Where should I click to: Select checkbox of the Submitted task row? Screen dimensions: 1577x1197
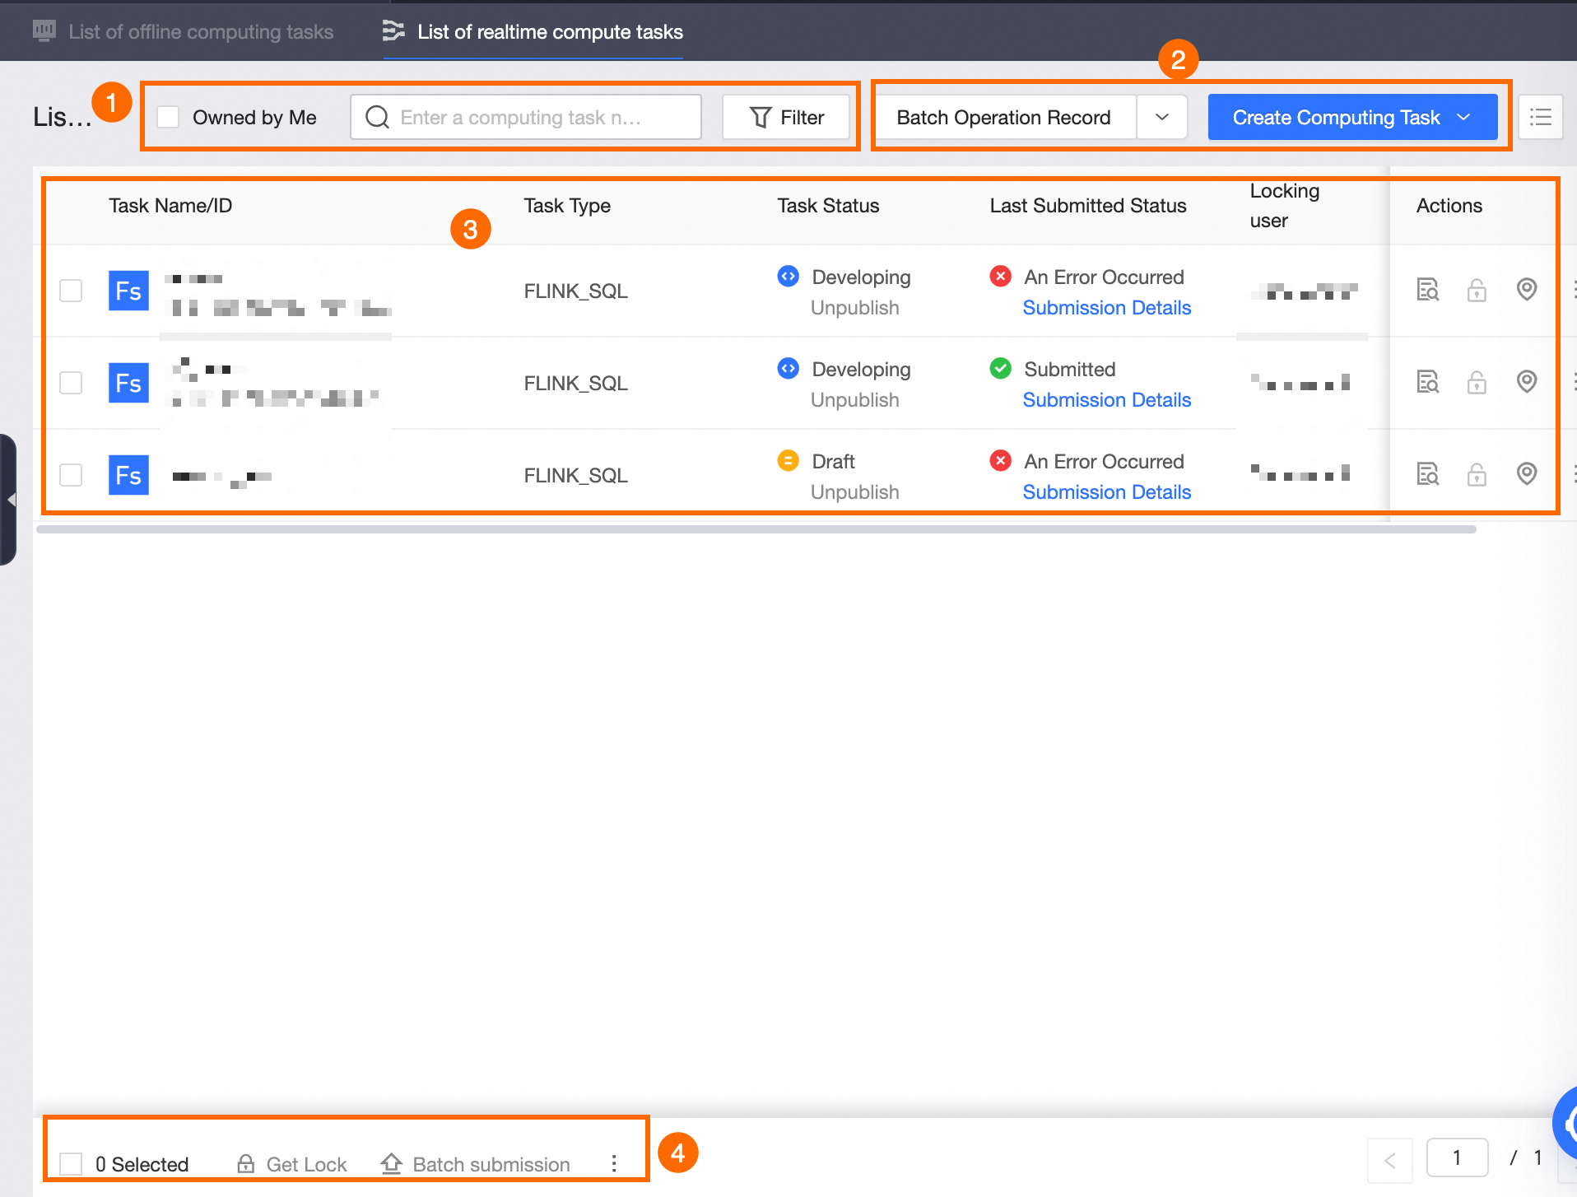click(x=71, y=383)
